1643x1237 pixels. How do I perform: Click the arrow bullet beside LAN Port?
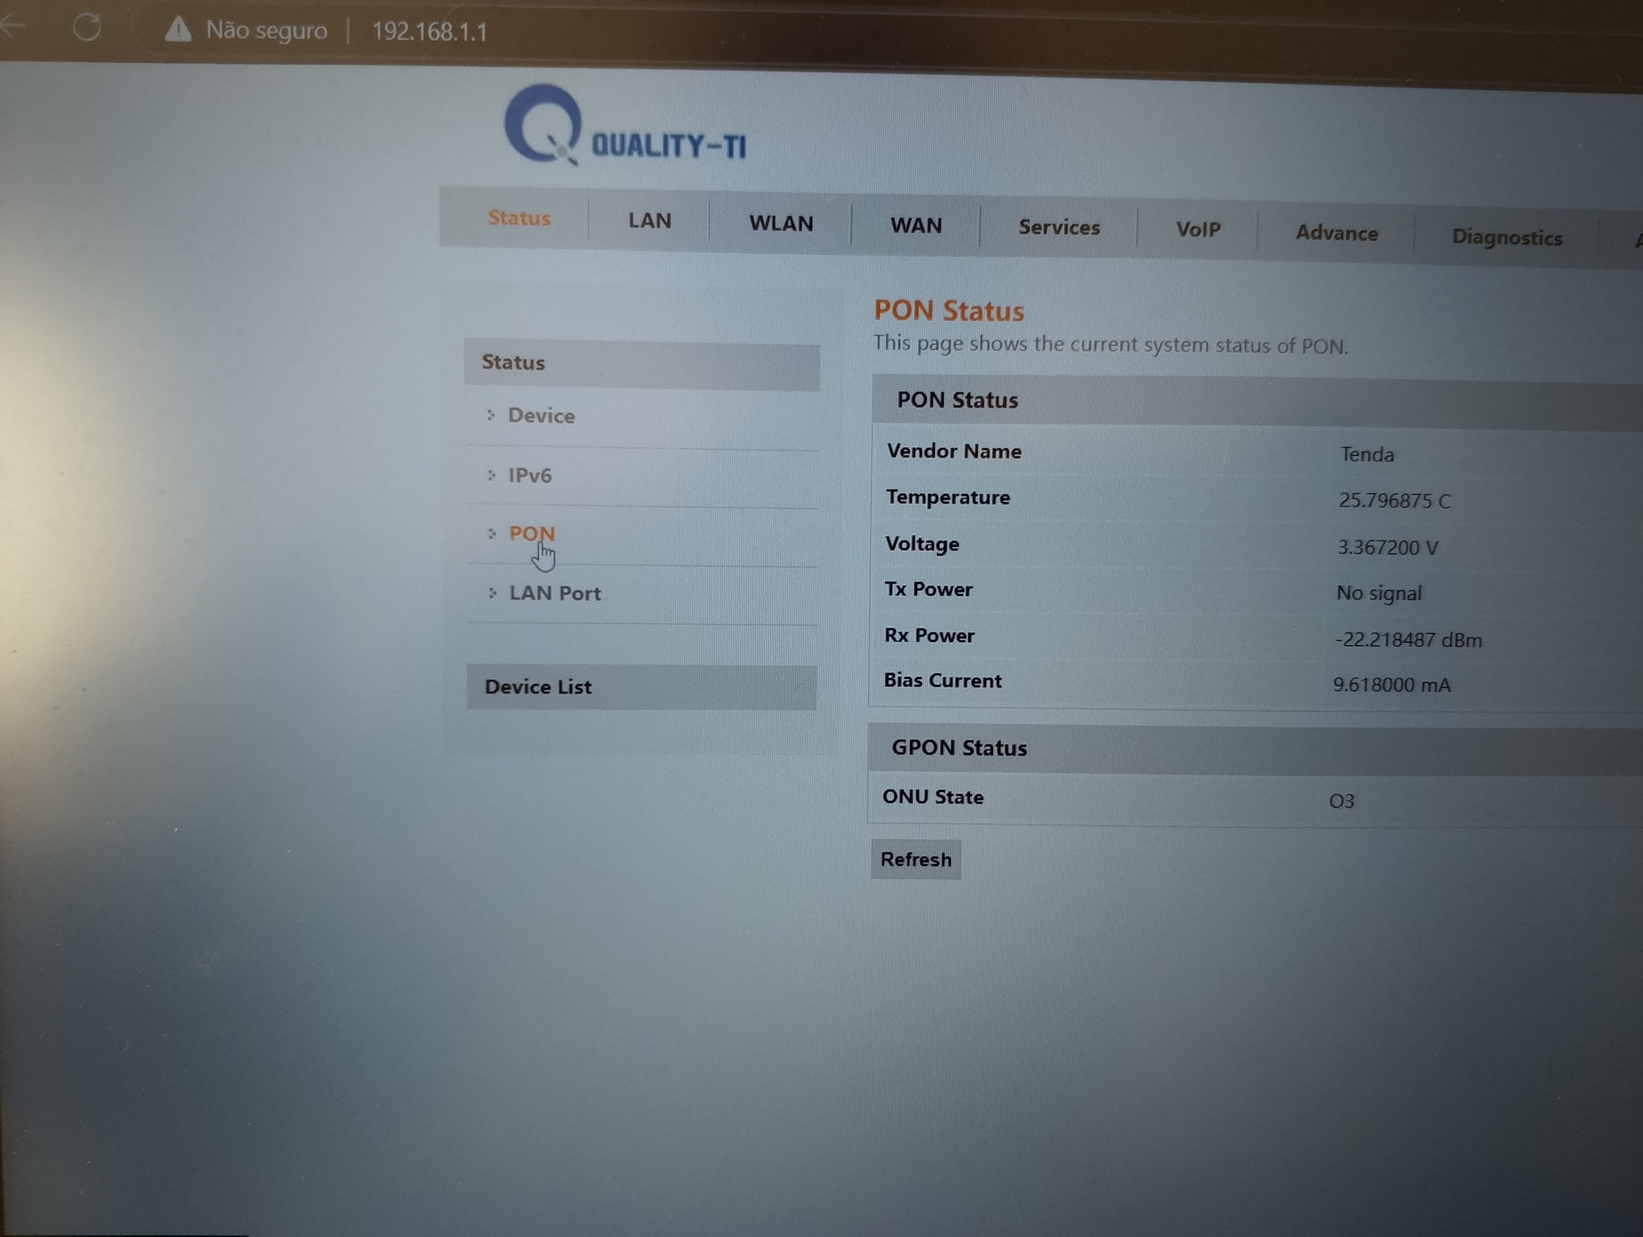point(492,592)
